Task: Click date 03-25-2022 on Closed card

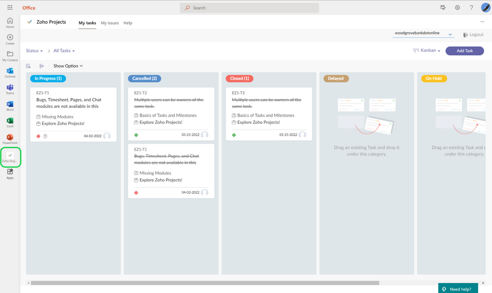Action: pyautogui.click(x=288, y=134)
